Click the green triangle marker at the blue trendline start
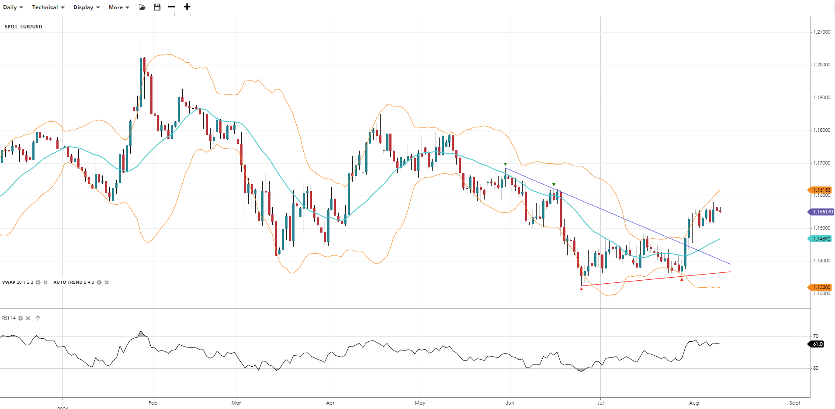The image size is (835, 409). 506,165
